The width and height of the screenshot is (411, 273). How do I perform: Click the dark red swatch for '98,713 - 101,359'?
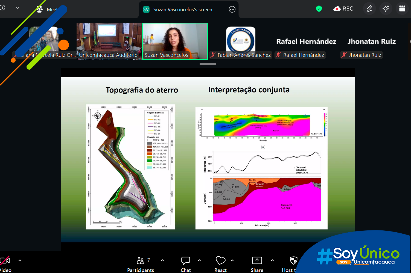click(x=150, y=150)
